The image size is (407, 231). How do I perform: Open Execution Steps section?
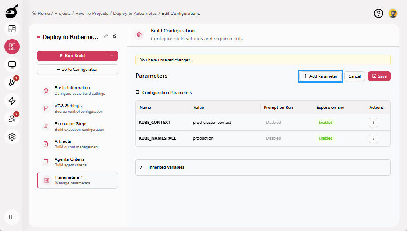pyautogui.click(x=78, y=126)
